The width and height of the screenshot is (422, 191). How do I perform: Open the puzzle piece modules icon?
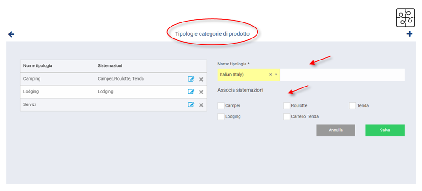[405, 18]
